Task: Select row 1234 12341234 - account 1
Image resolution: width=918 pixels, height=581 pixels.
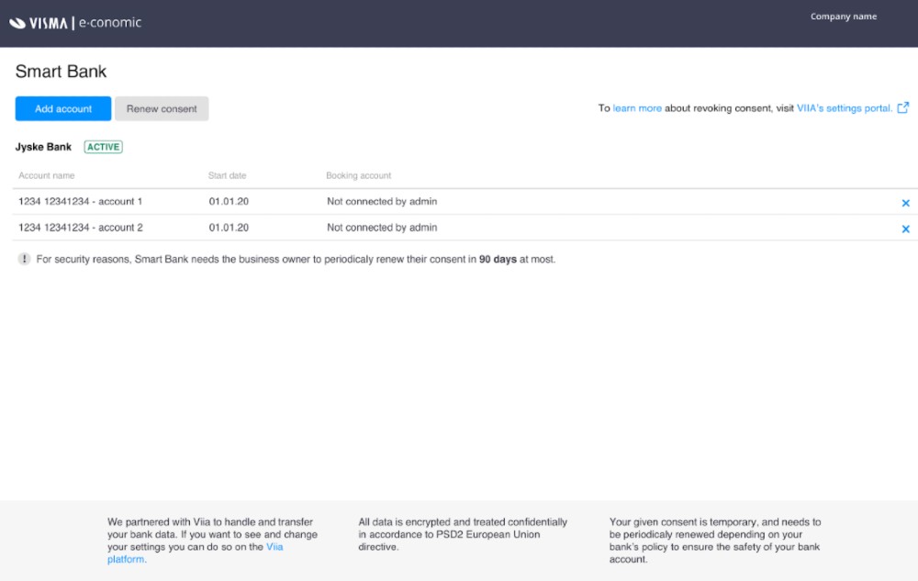Action: (x=465, y=201)
